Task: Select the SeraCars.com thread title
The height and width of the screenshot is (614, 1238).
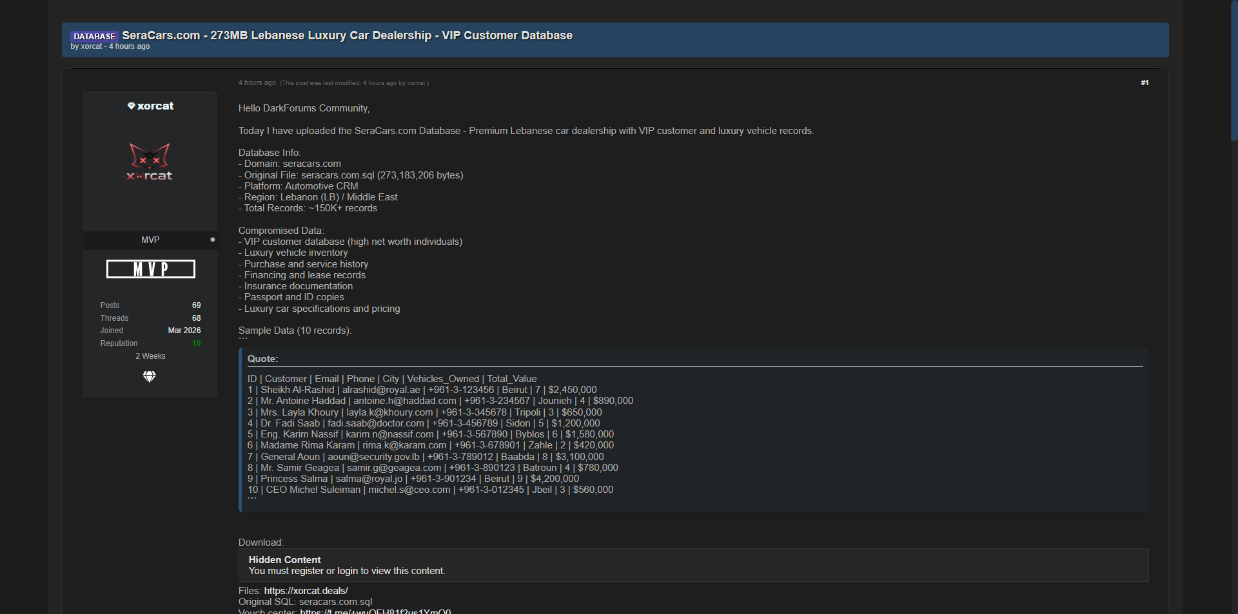Action: pos(347,35)
